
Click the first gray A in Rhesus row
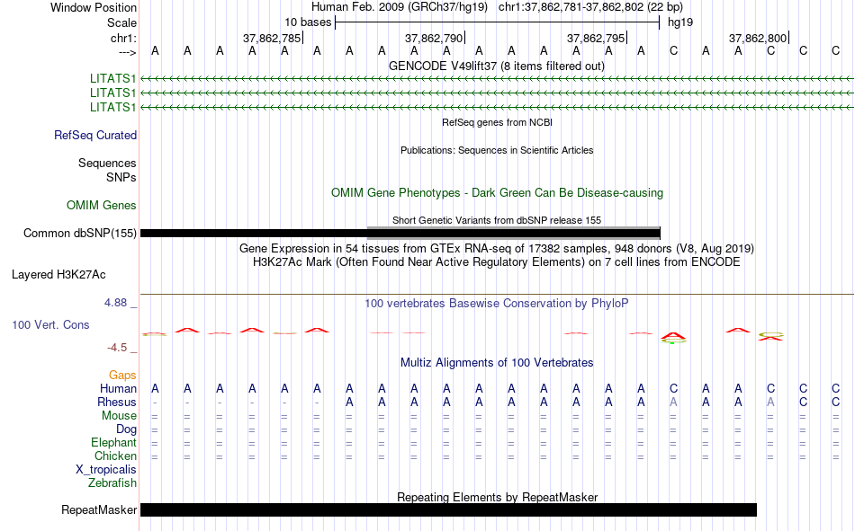tap(673, 403)
